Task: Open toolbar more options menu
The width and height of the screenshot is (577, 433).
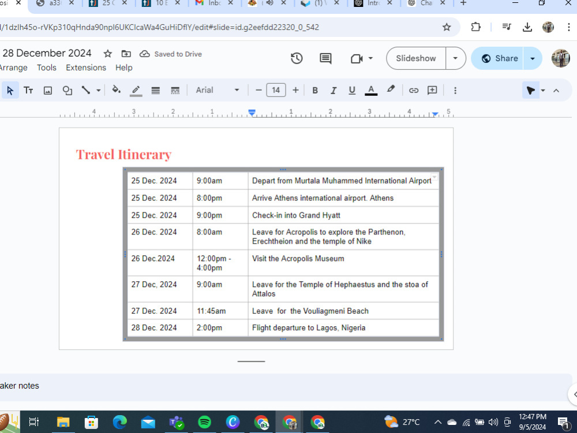Action: pyautogui.click(x=455, y=90)
